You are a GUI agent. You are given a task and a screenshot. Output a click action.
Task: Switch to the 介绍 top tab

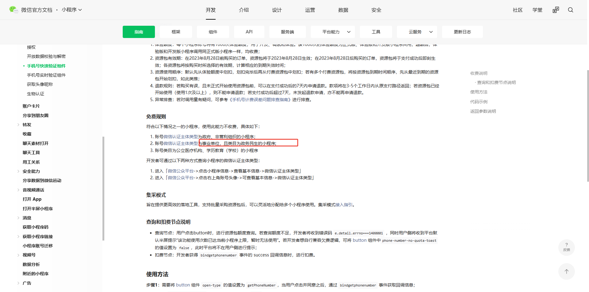(244, 10)
